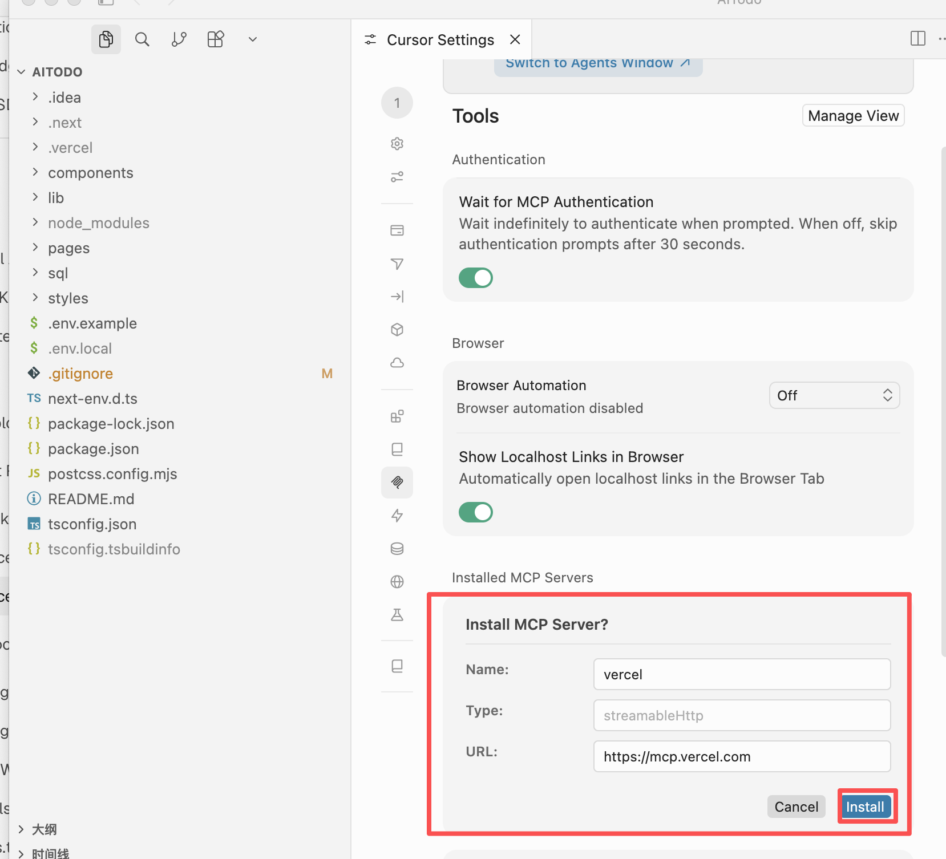946x859 pixels.
Task: Toggle Show Localhost Links in Browser switch
Action: point(476,512)
